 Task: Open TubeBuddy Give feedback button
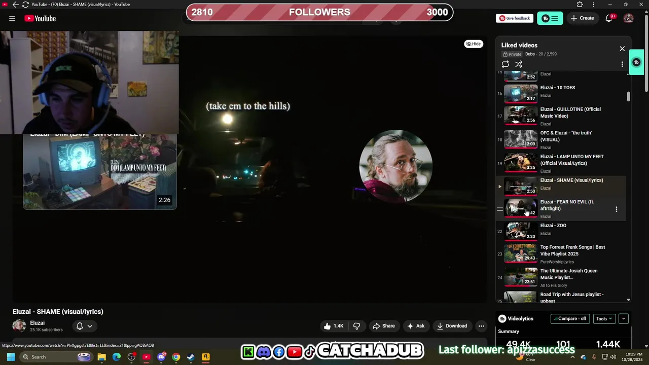[515, 18]
